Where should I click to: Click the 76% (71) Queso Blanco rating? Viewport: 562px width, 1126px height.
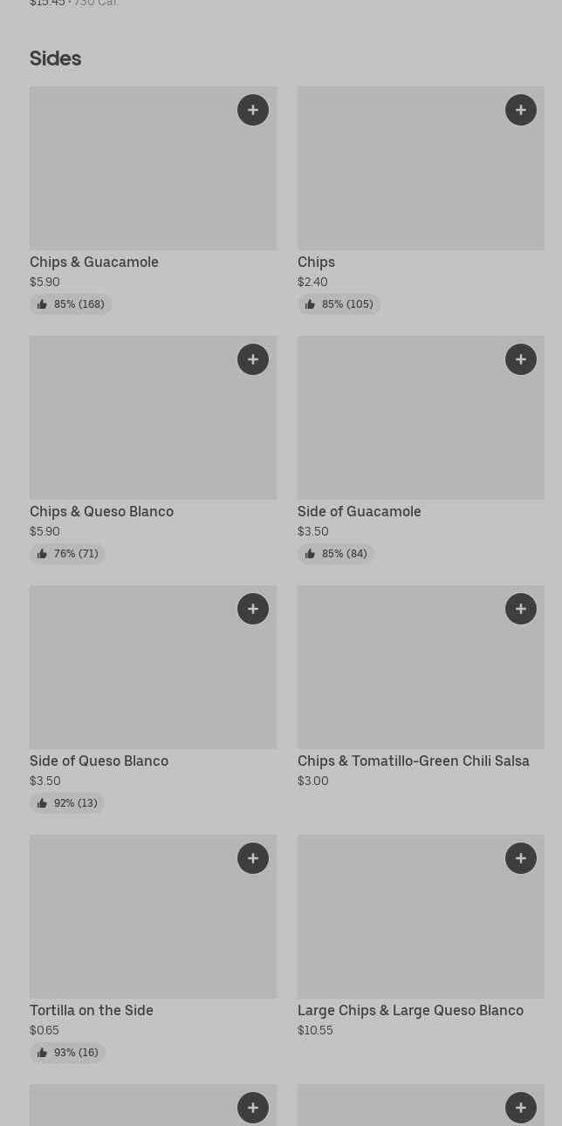coord(67,554)
